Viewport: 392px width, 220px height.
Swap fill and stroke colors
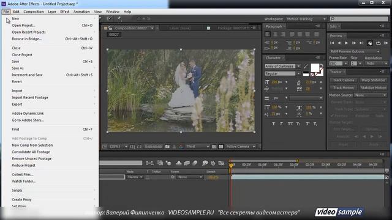(322, 65)
